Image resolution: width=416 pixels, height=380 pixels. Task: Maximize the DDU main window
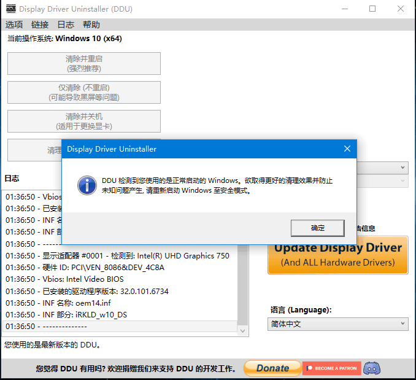pos(372,9)
